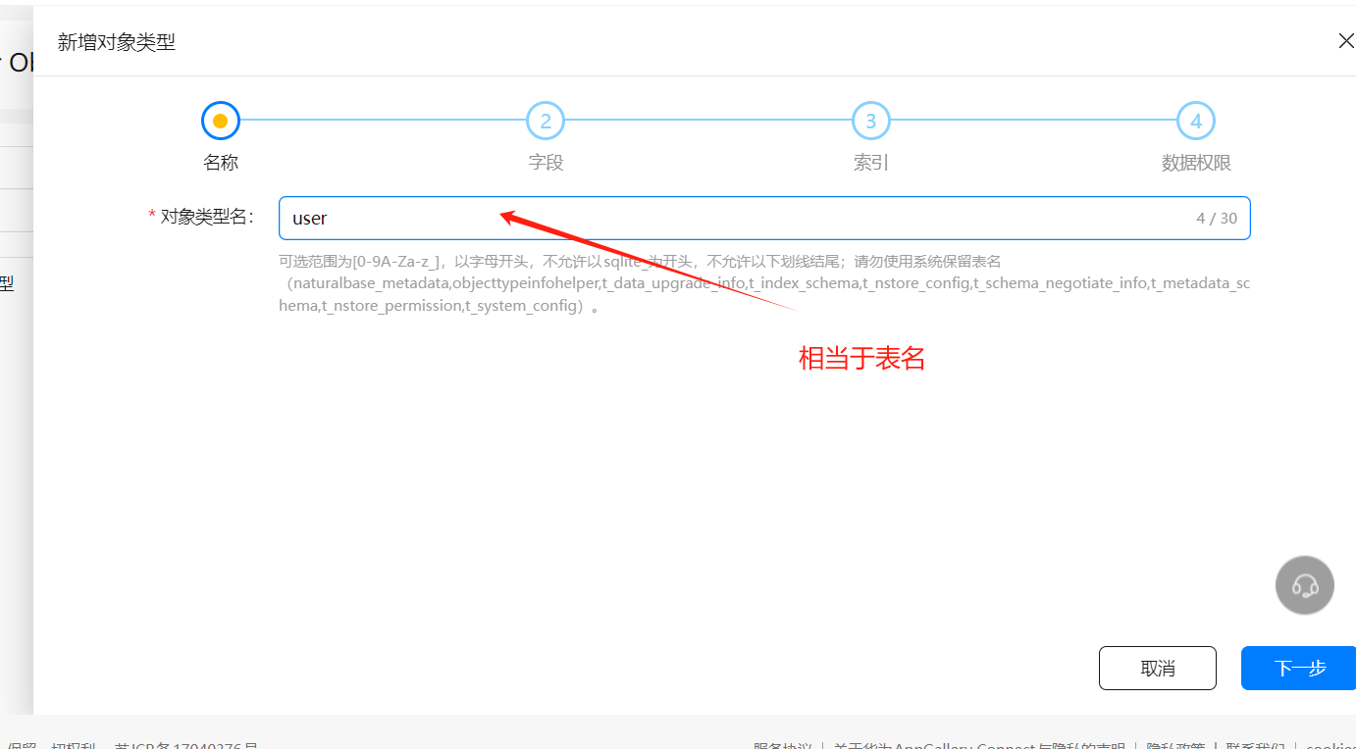Click the 新增对象类型 dialog title
The image size is (1356, 749).
coord(117,41)
